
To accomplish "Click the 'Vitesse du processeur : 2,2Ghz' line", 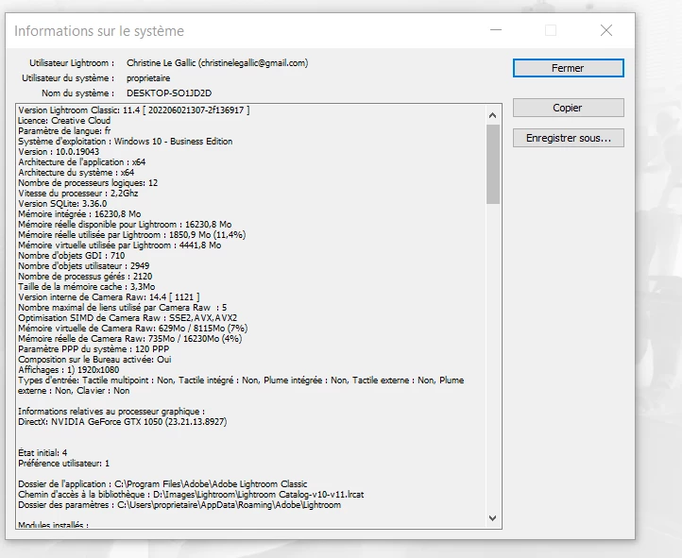I will 78,194.
